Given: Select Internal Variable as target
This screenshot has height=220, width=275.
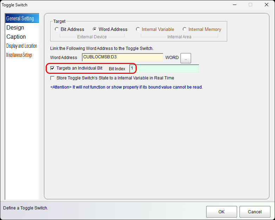Looking at the screenshot, I should [138, 30].
